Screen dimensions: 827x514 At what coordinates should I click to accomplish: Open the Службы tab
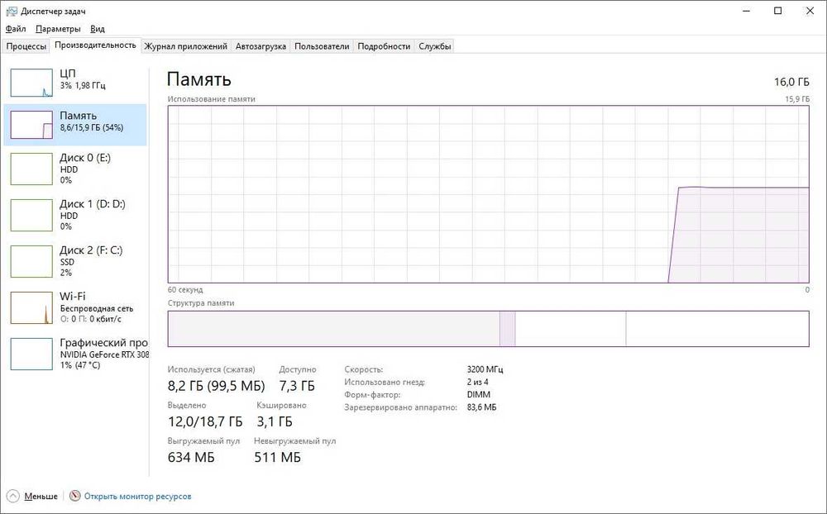435,46
